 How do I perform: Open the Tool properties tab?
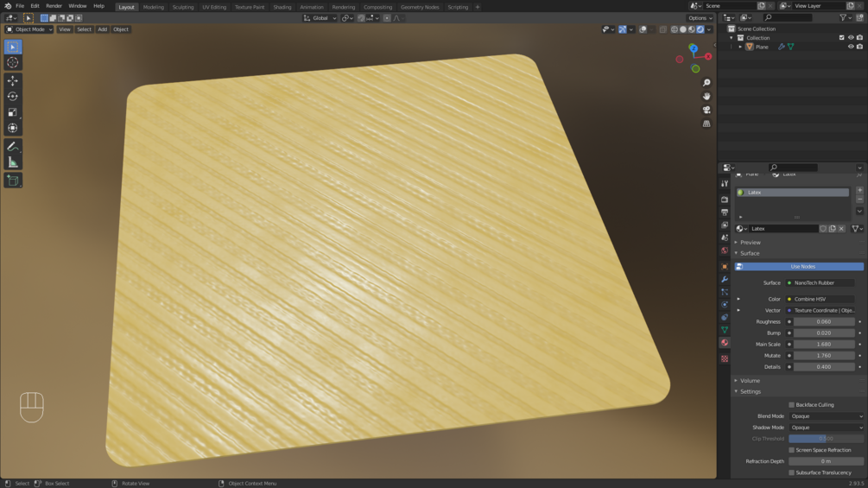pyautogui.click(x=724, y=184)
